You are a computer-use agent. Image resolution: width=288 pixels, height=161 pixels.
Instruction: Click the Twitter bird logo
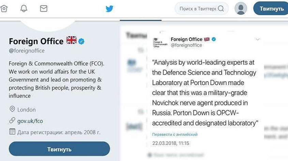click(109, 9)
